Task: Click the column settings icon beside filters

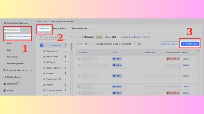Action: [x=139, y=44]
